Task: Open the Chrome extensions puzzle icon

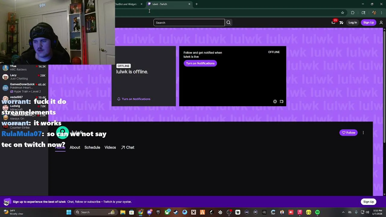Action: point(353,13)
